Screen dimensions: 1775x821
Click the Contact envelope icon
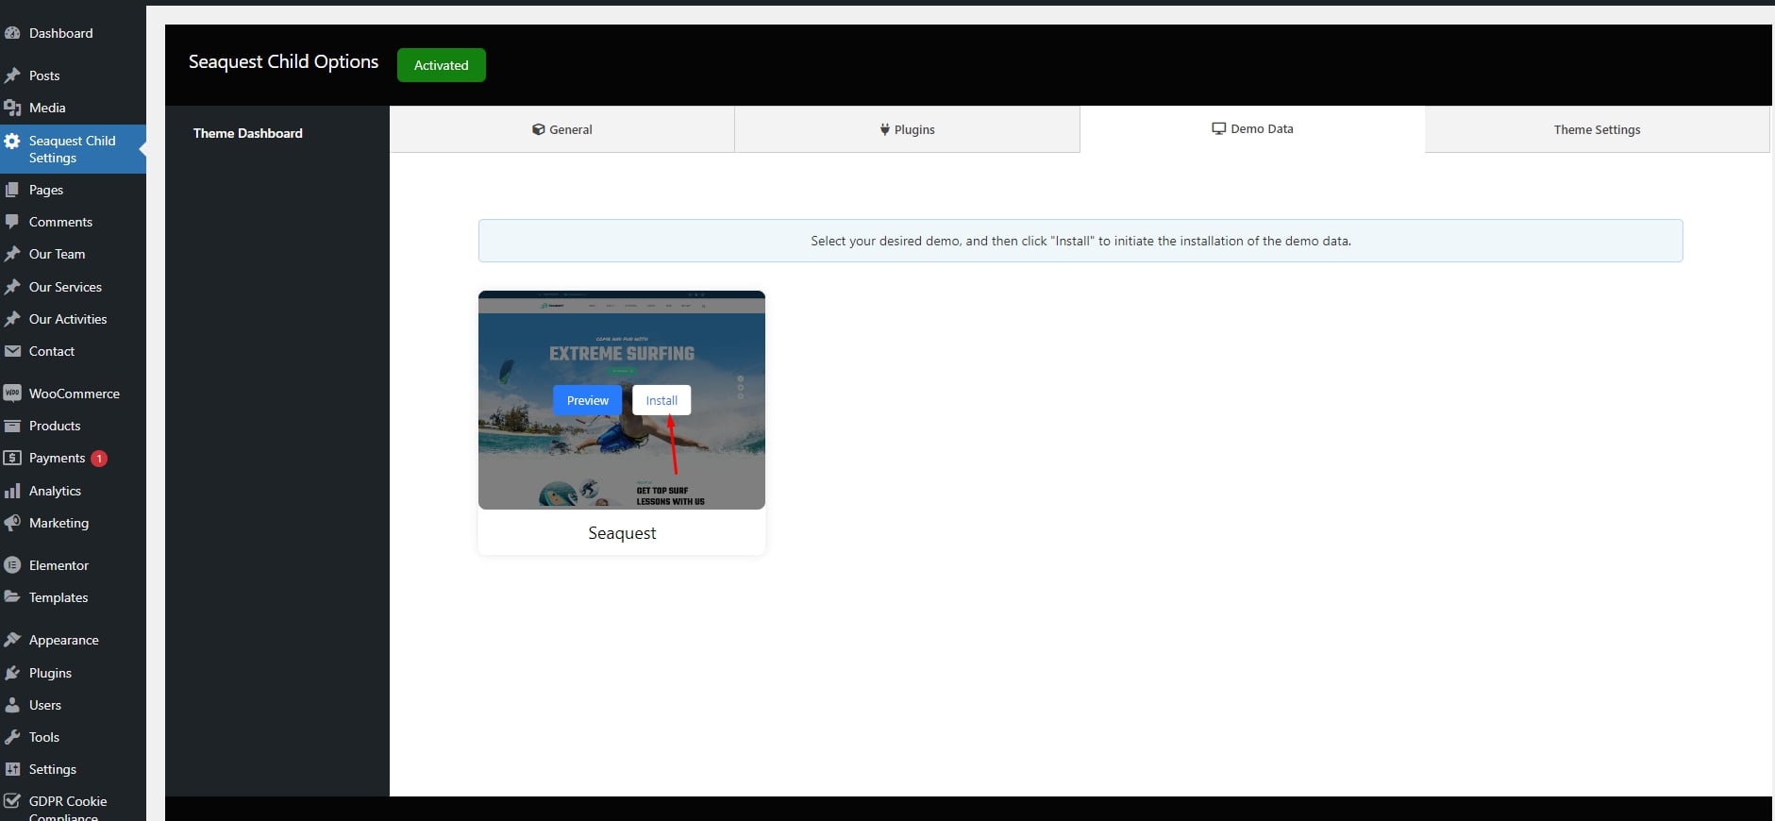click(x=12, y=351)
